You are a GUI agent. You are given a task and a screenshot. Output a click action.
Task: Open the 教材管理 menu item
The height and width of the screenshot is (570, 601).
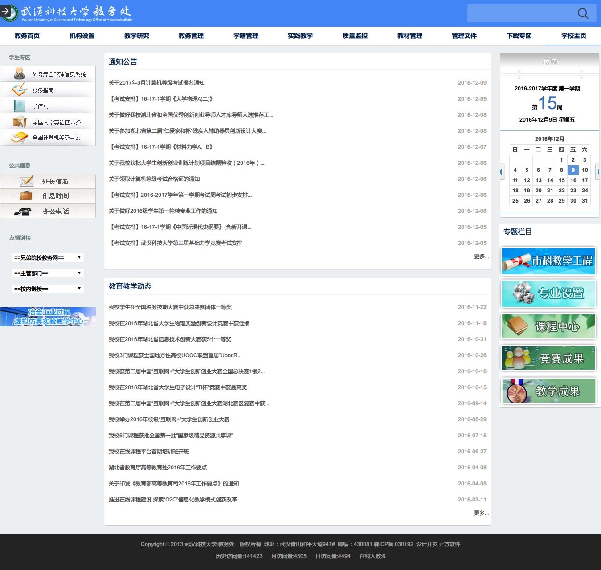click(x=410, y=36)
